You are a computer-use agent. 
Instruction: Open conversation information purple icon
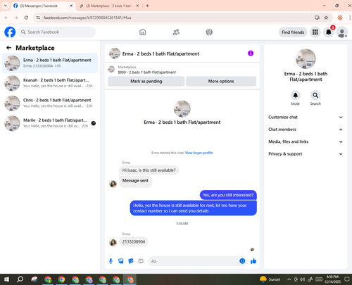(x=251, y=53)
